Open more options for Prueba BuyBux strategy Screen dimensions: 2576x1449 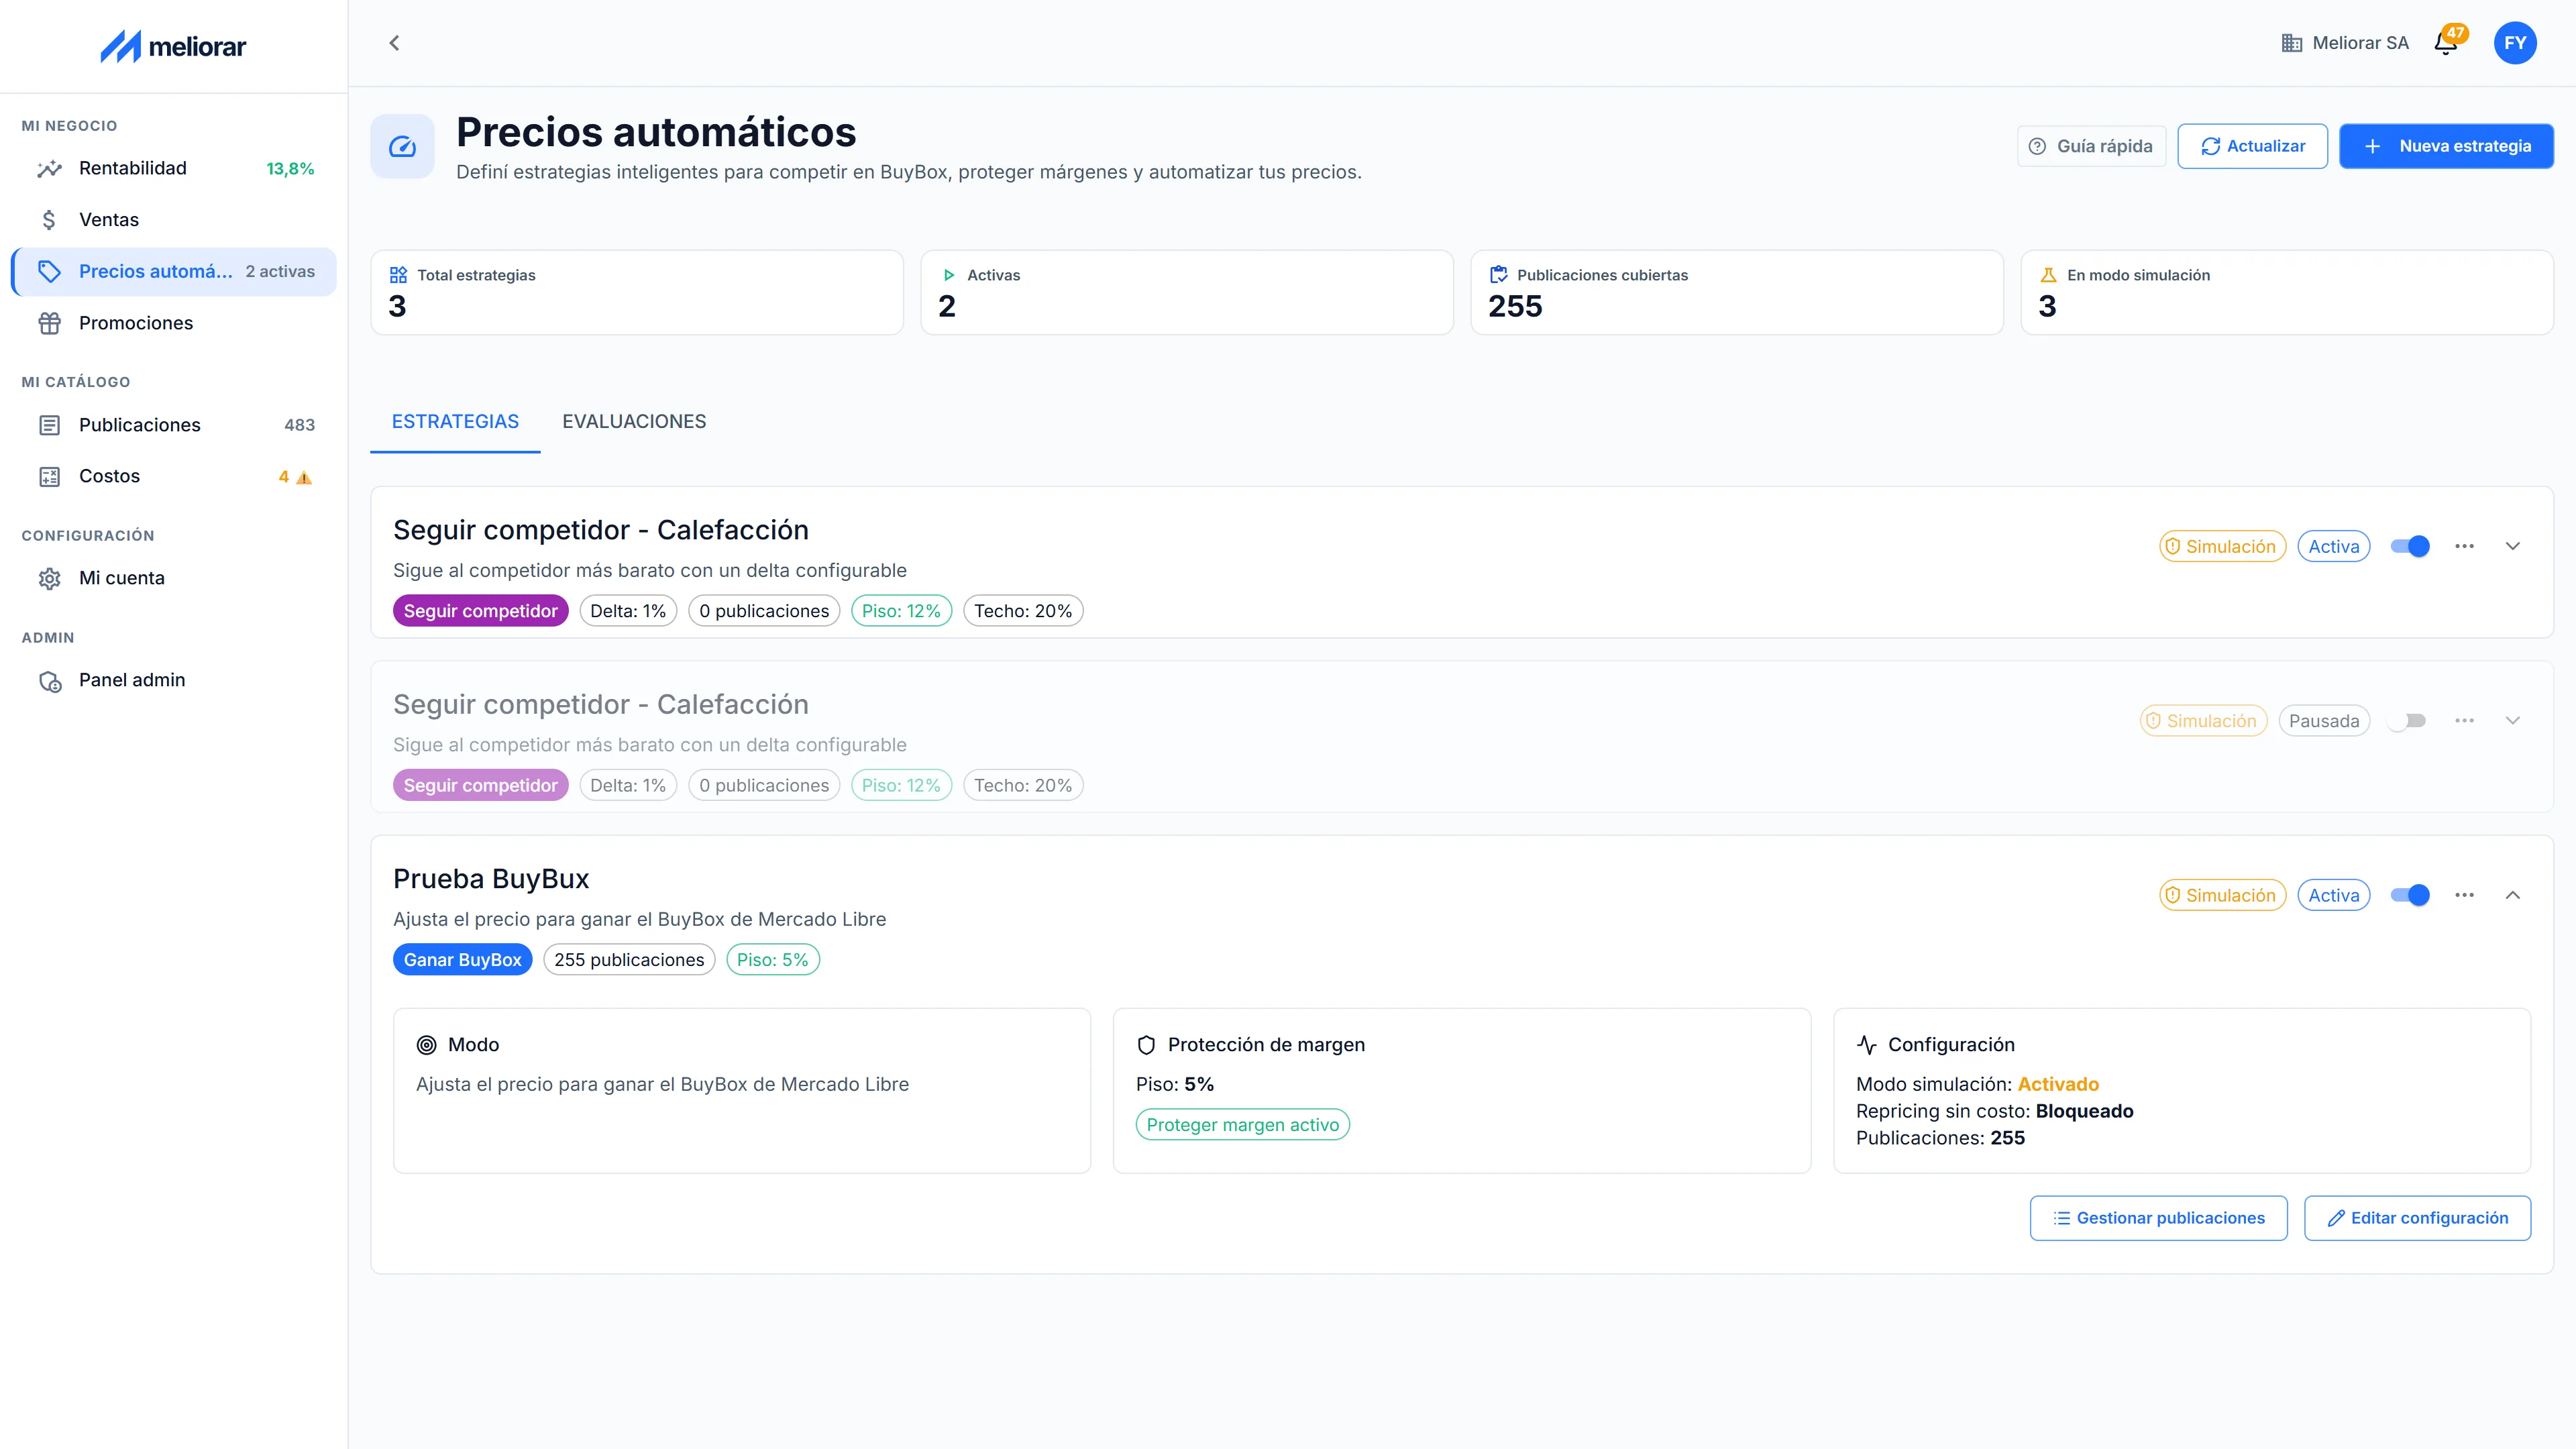(2464, 895)
